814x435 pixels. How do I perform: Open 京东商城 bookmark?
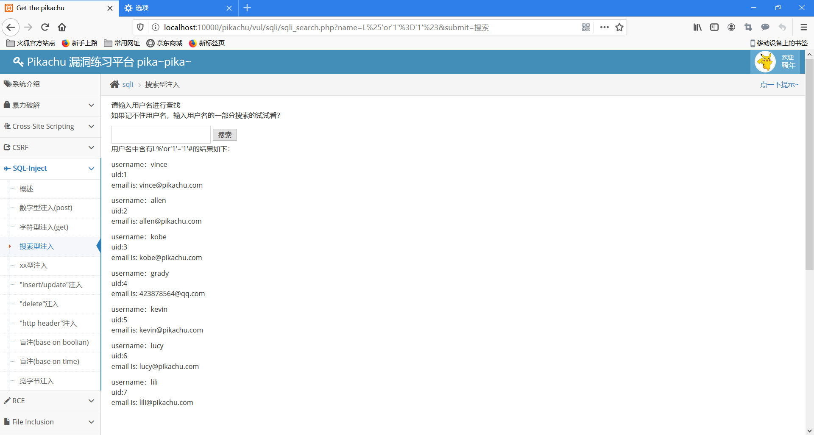point(164,43)
